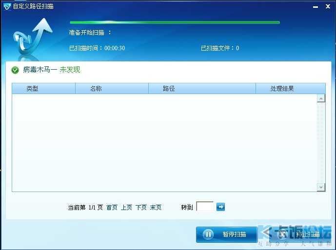Pause scanning with 暂停扫描 button
336x250 pixels.
[226, 234]
